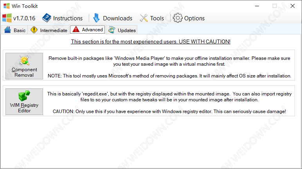Image resolution: width=302 pixels, height=169 pixels.
Task: Click the gear Options icon
Action: tap(178, 18)
